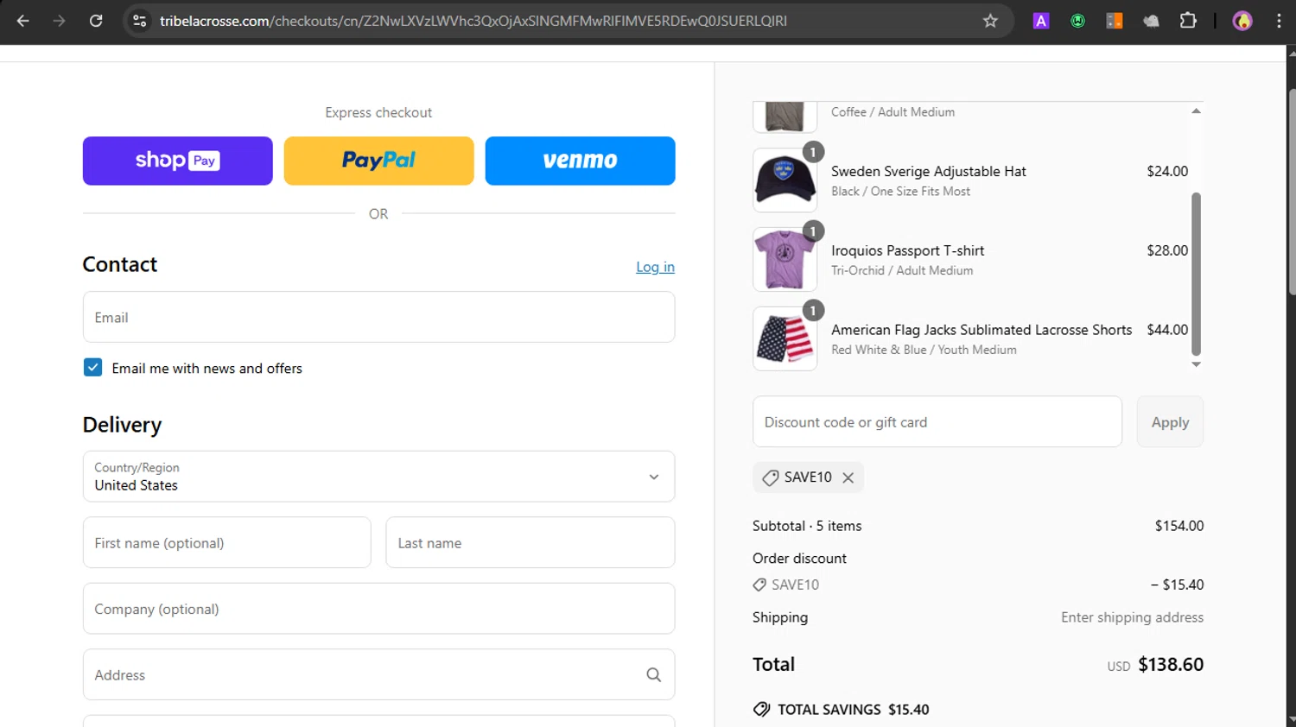This screenshot has height=727, width=1296.
Task: Open the Chrome three-dot menu
Action: click(1279, 21)
